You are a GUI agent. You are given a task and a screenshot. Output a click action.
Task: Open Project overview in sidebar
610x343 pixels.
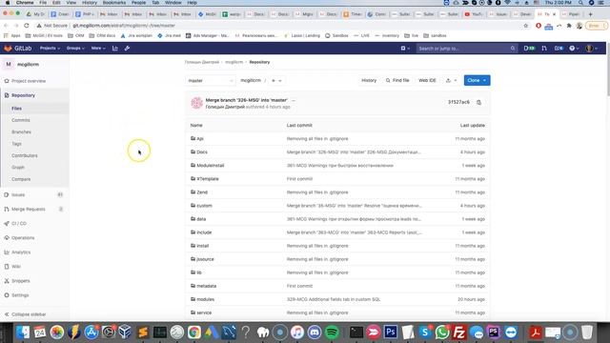click(x=29, y=81)
